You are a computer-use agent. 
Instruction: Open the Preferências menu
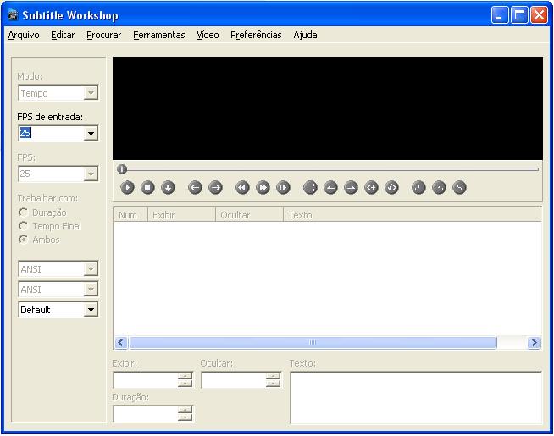pyautogui.click(x=256, y=35)
